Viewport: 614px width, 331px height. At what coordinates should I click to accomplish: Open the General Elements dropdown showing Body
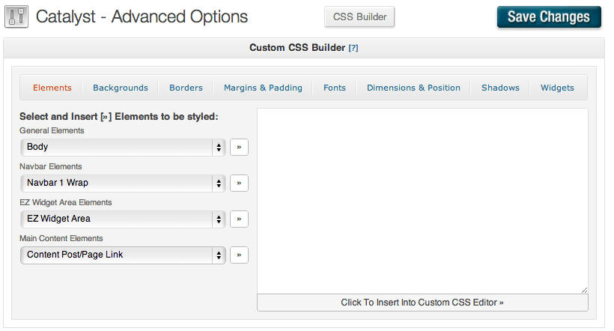tap(123, 148)
